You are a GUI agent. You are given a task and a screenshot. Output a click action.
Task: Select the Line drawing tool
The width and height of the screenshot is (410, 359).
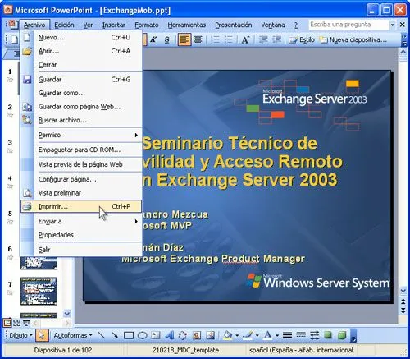point(102,335)
